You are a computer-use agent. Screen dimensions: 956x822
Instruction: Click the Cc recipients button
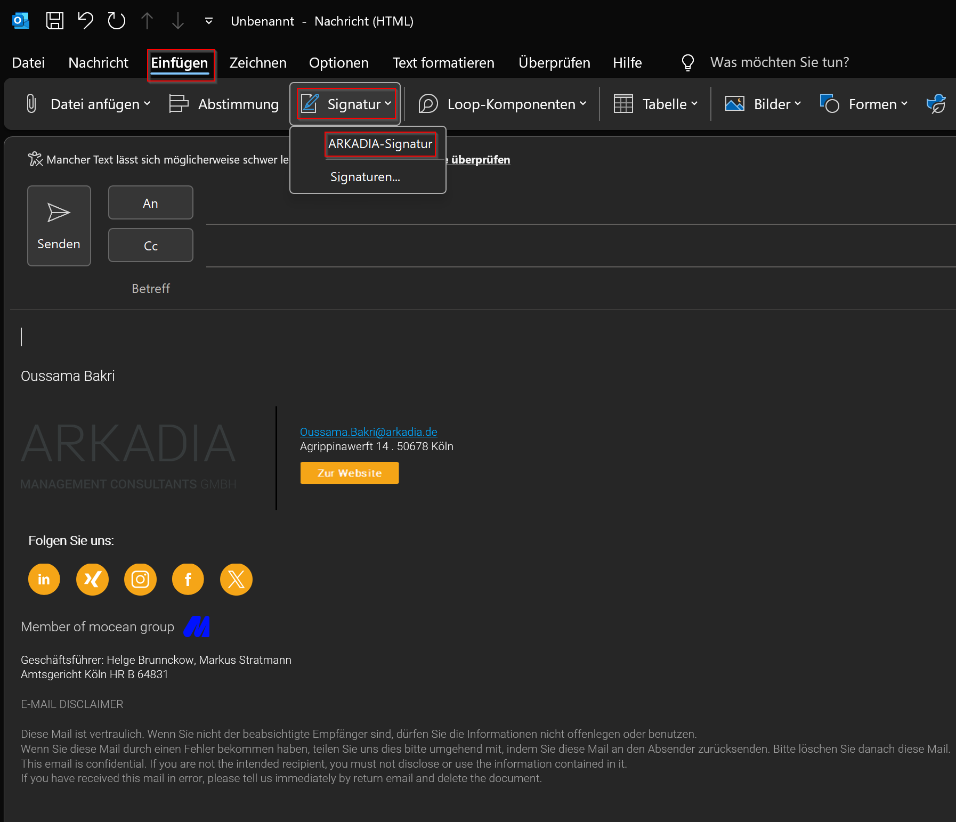click(151, 245)
